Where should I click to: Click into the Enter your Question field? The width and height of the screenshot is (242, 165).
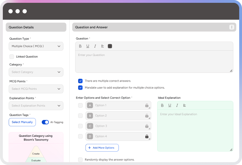(x=154, y=61)
